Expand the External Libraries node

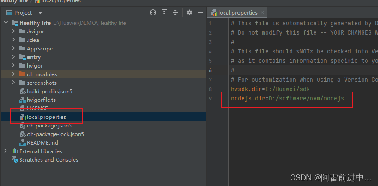[x=6, y=151]
